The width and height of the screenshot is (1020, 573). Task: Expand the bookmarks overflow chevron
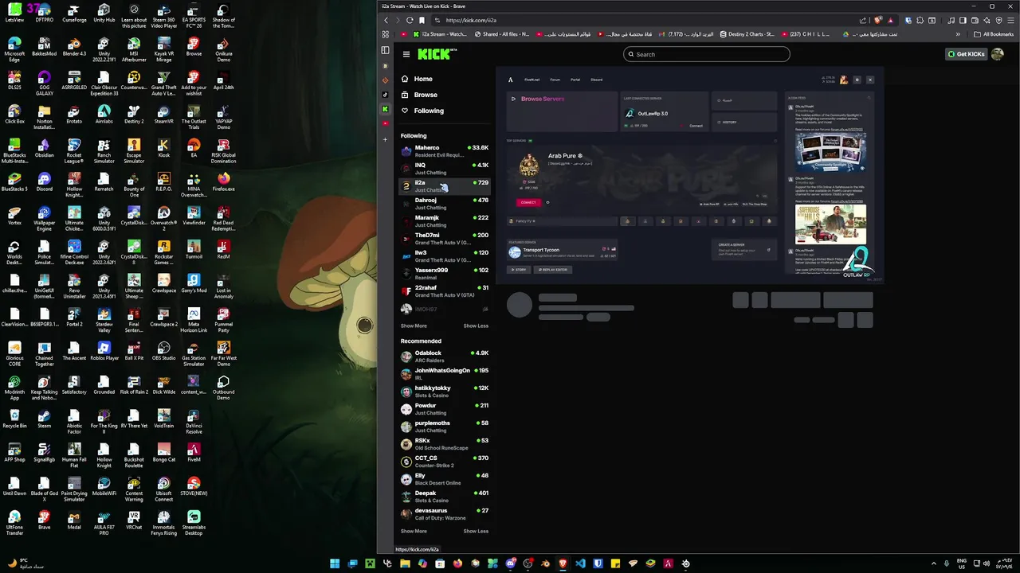[958, 34]
